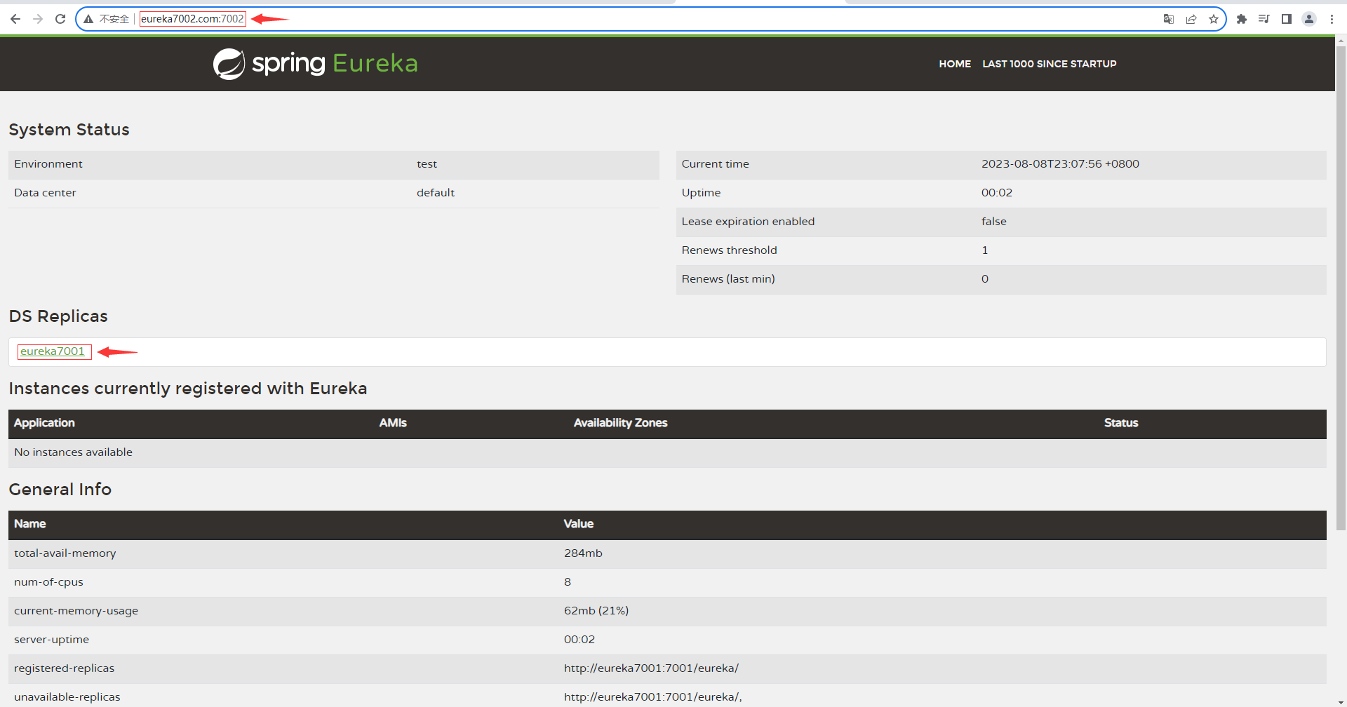This screenshot has height=707, width=1347.
Task: Click the AMIs column header
Action: (393, 423)
